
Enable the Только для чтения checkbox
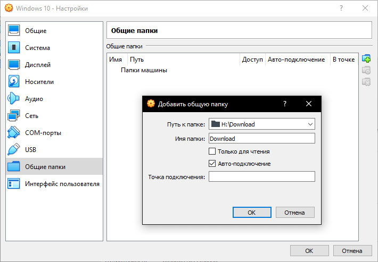point(212,151)
